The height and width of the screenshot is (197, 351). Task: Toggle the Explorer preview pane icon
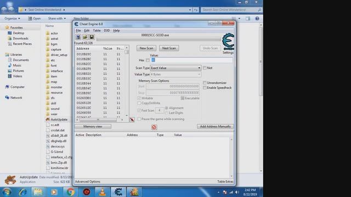tap(248, 19)
